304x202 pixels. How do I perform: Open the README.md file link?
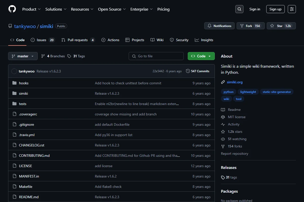pos(29,197)
